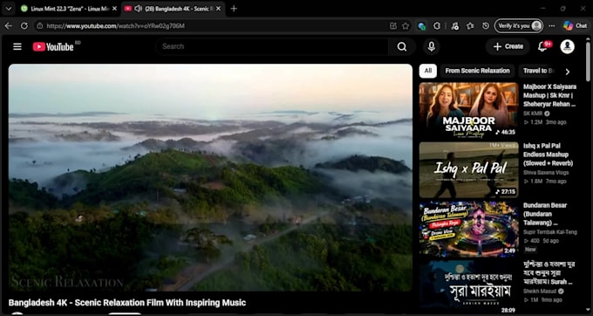Viewport: 593px width, 316px height.
Task: Select the All filter chip
Action: (x=427, y=71)
